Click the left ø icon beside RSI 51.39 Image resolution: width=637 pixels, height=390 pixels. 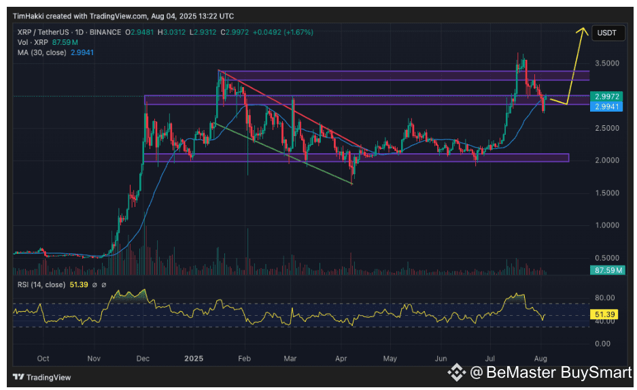click(94, 285)
